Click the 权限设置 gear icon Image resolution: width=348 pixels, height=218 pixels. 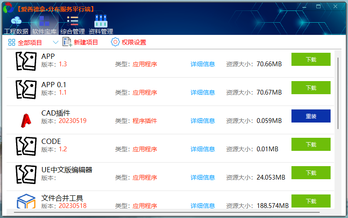point(115,42)
